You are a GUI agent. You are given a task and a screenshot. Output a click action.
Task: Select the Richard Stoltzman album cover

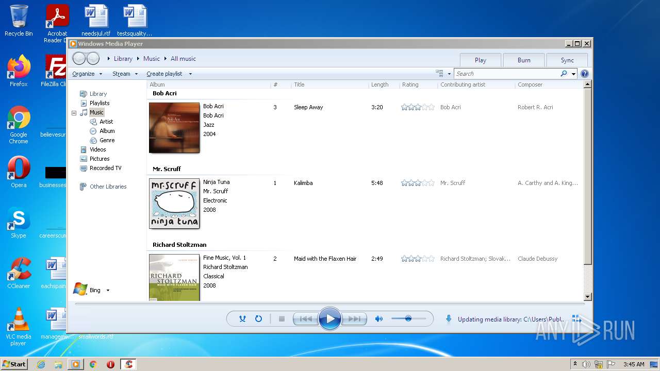pyautogui.click(x=174, y=277)
